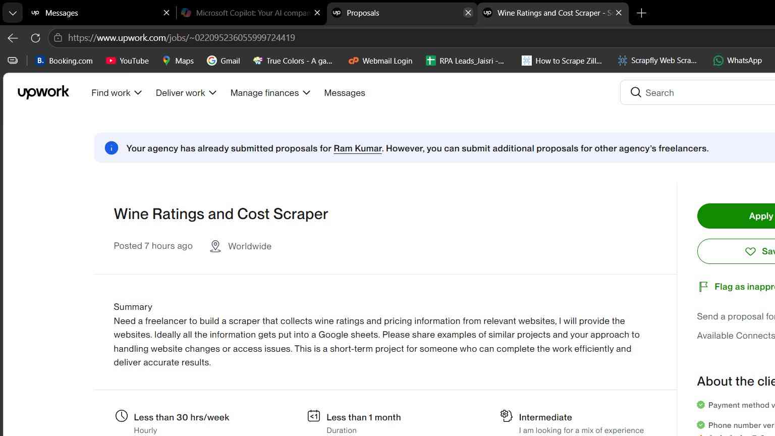Expand the Find work menu
775x436 pixels.
117,93
